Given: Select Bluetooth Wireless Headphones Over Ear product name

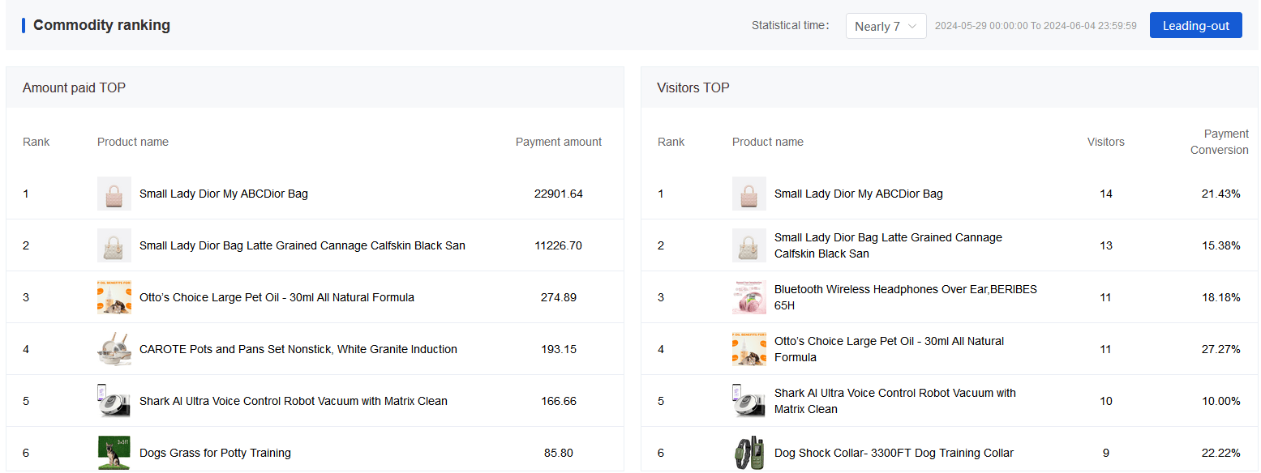Looking at the screenshot, I should (x=906, y=297).
